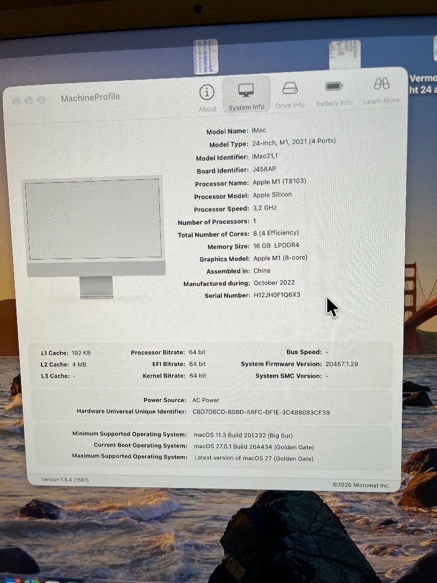
Task: Select the second desktop file thumbnail
Action: pyautogui.click(x=345, y=55)
